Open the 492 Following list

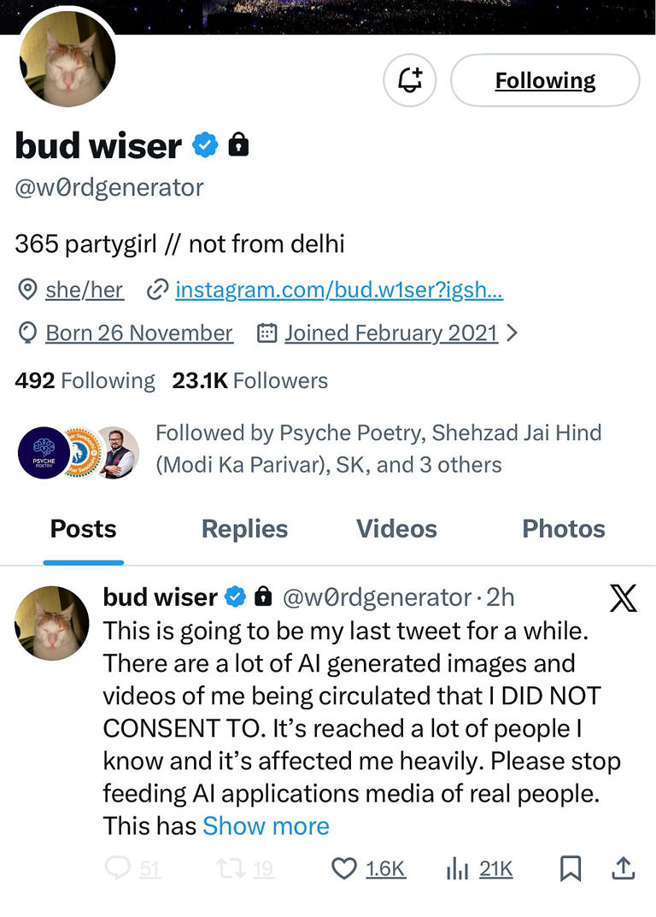(85, 380)
